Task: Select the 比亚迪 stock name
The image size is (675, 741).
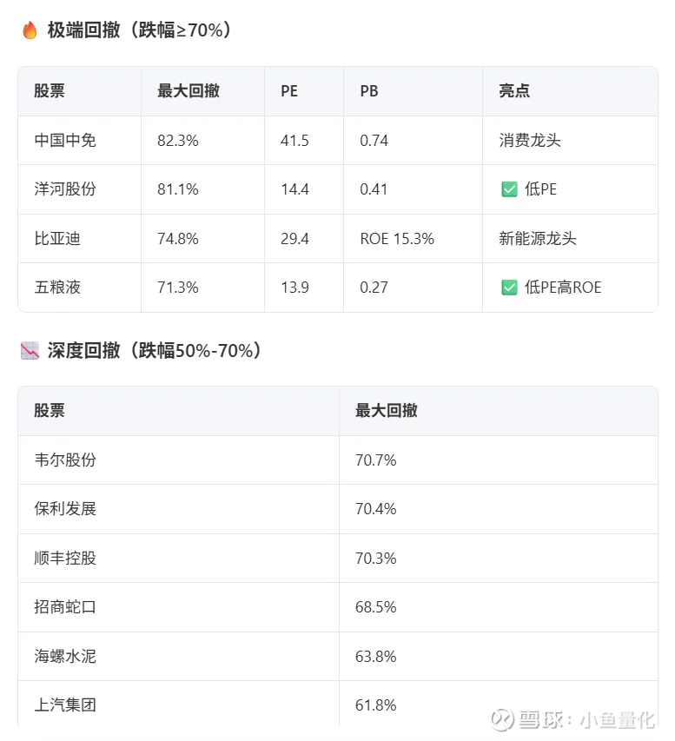Action: pos(57,238)
